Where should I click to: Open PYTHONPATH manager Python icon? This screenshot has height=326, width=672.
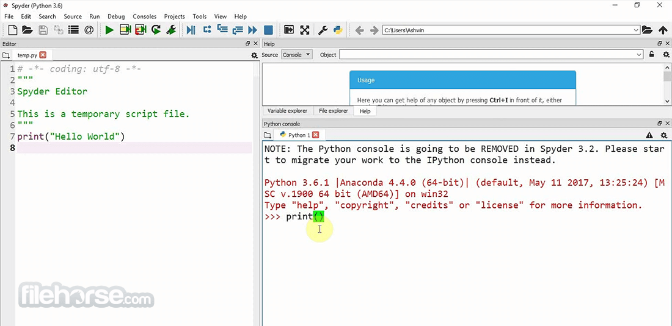pos(338,30)
